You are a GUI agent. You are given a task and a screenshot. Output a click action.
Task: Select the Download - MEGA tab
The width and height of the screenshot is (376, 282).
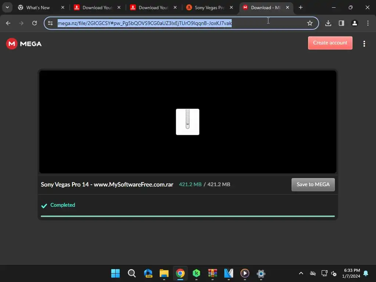click(265, 7)
